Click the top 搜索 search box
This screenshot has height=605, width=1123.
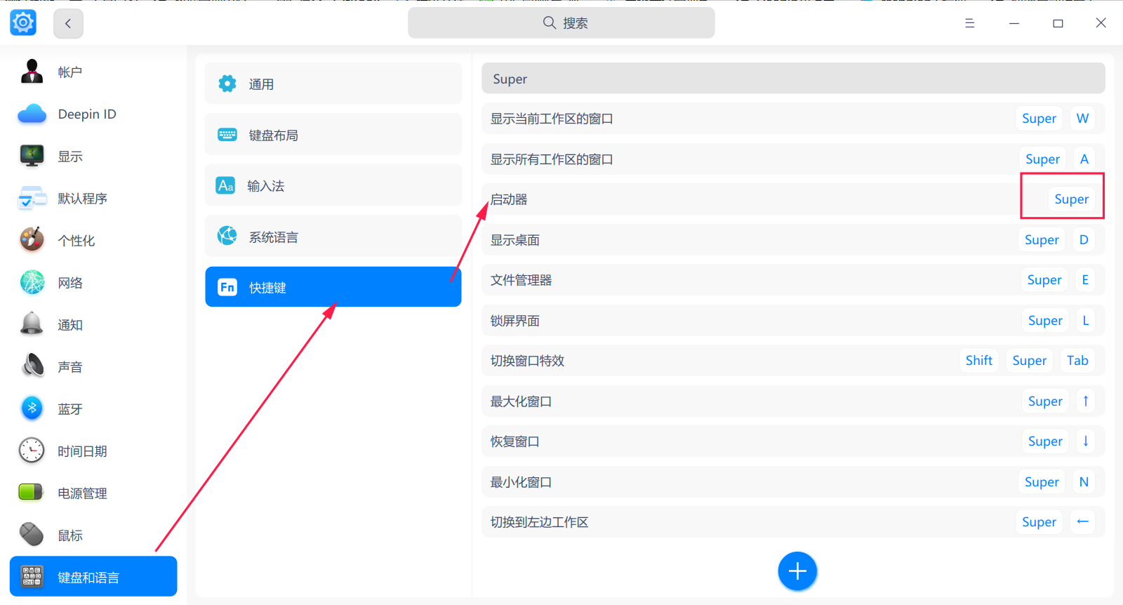(x=561, y=23)
